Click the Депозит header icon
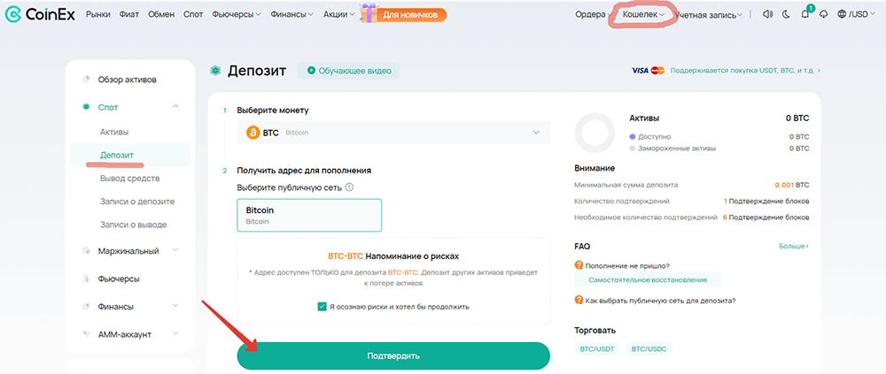 214,71
